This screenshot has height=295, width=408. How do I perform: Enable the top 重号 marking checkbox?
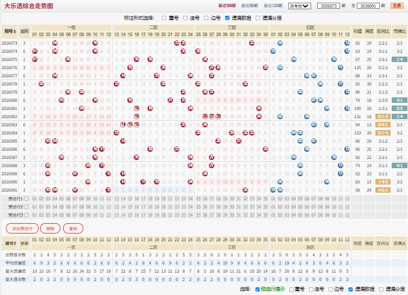(x=164, y=18)
